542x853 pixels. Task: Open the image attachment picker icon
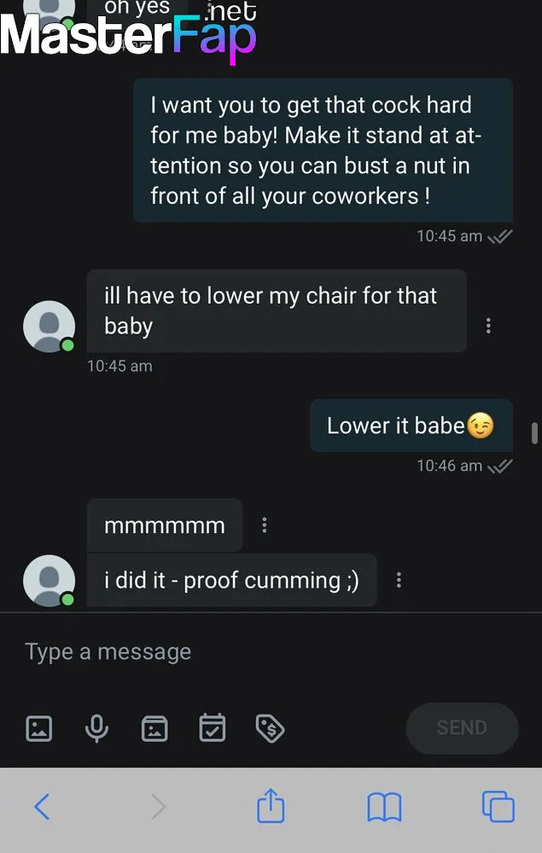[39, 728]
